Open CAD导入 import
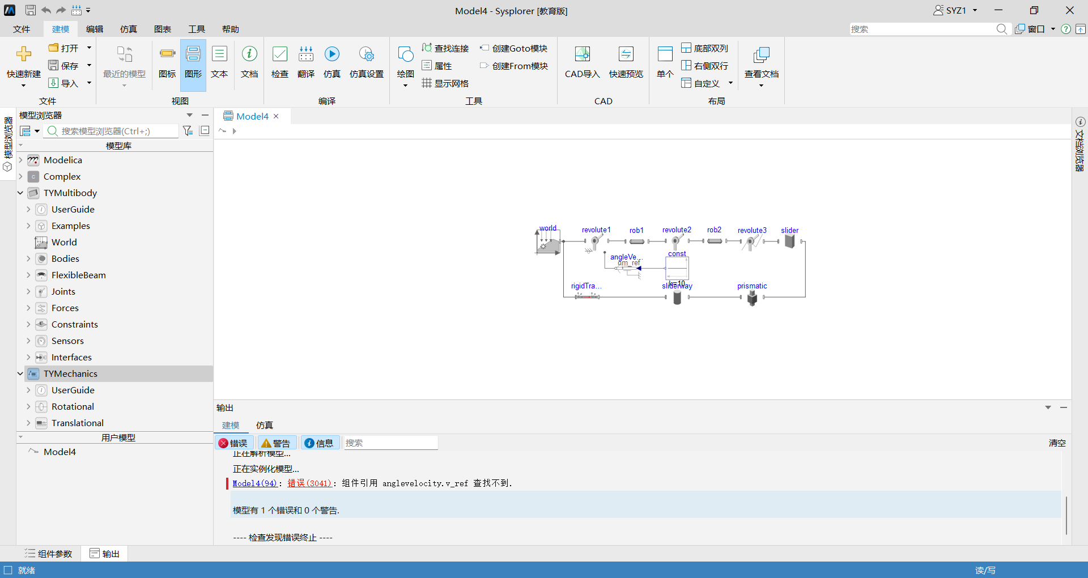This screenshot has height=578, width=1088. (x=582, y=61)
